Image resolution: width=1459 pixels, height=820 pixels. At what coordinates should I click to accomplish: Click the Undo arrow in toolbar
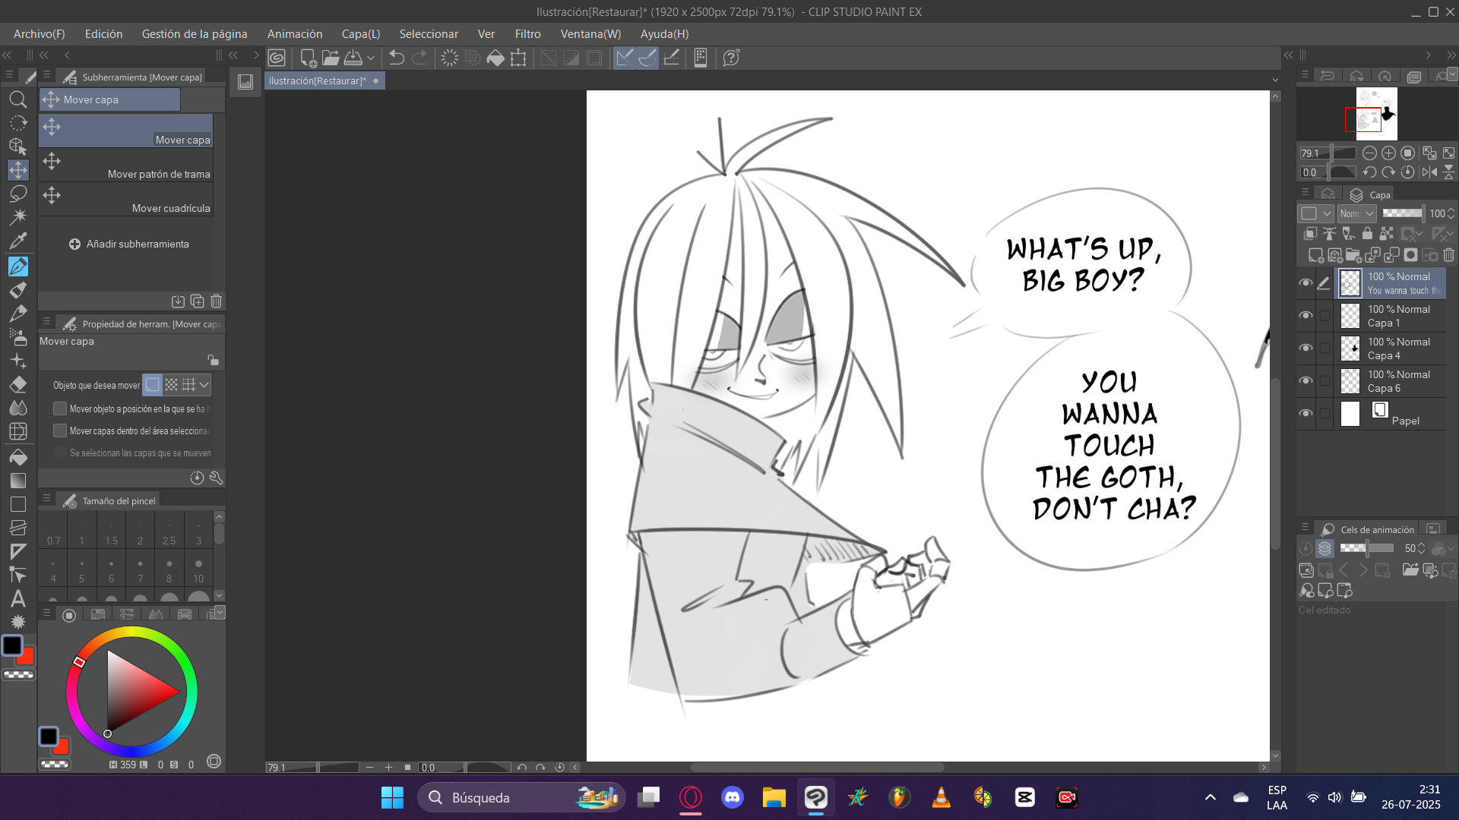396,58
